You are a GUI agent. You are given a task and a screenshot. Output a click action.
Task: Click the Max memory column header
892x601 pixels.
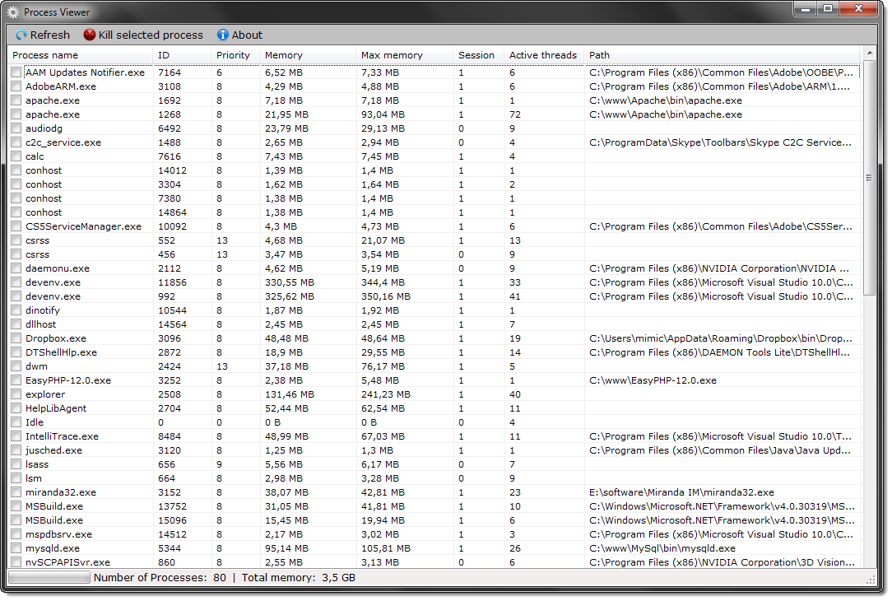(392, 55)
